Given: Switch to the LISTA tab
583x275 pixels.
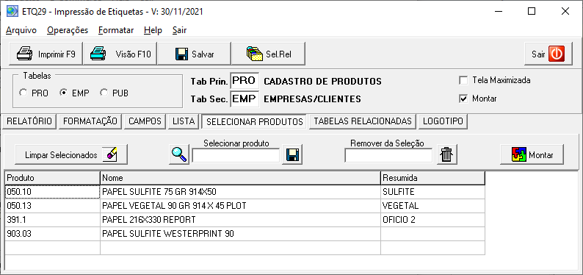Looking at the screenshot, I should pyautogui.click(x=184, y=121).
